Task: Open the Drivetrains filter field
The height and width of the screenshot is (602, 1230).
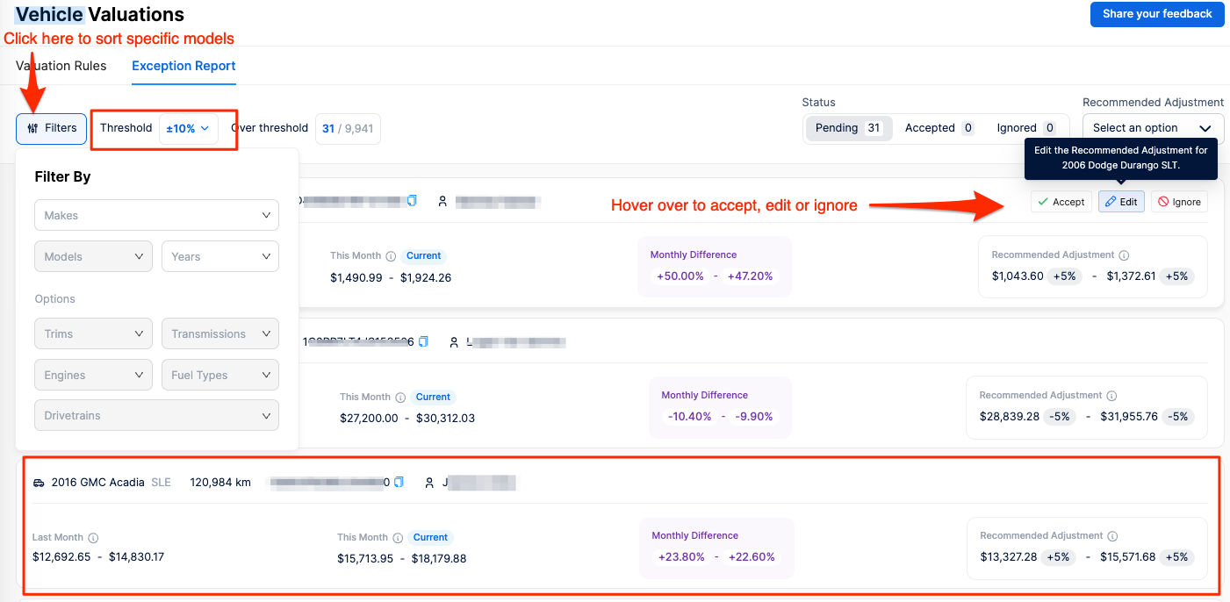Action: coord(156,416)
